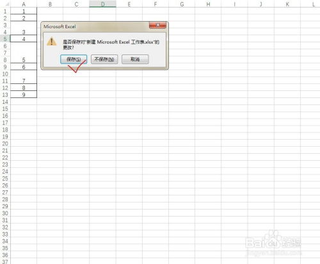Click the warning icon in dialog
Image resolution: width=320 pixels, height=264 pixels.
52,41
